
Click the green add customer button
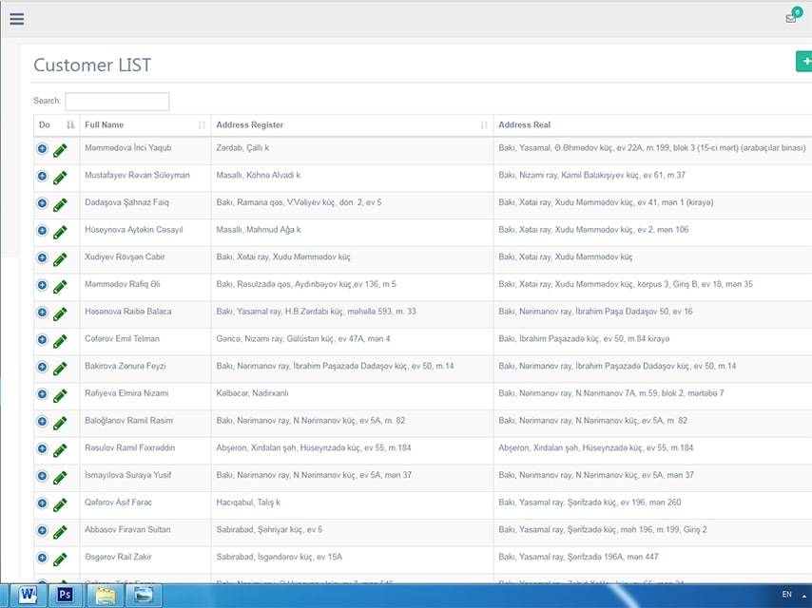pos(804,61)
